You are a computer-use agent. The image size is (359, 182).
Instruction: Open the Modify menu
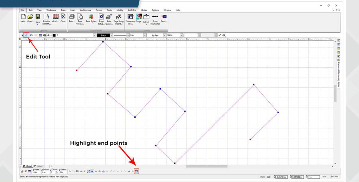[x=120, y=10]
